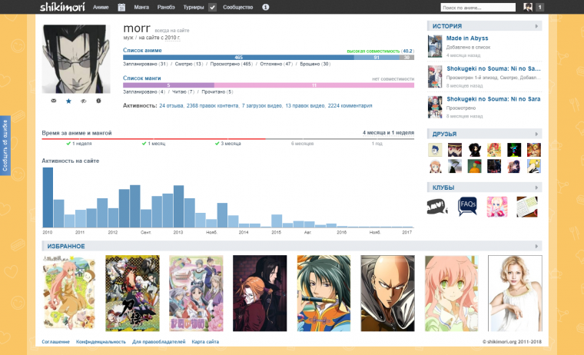
Task: Toggle the checkmark icon next to Турниры
Action: coord(212,7)
